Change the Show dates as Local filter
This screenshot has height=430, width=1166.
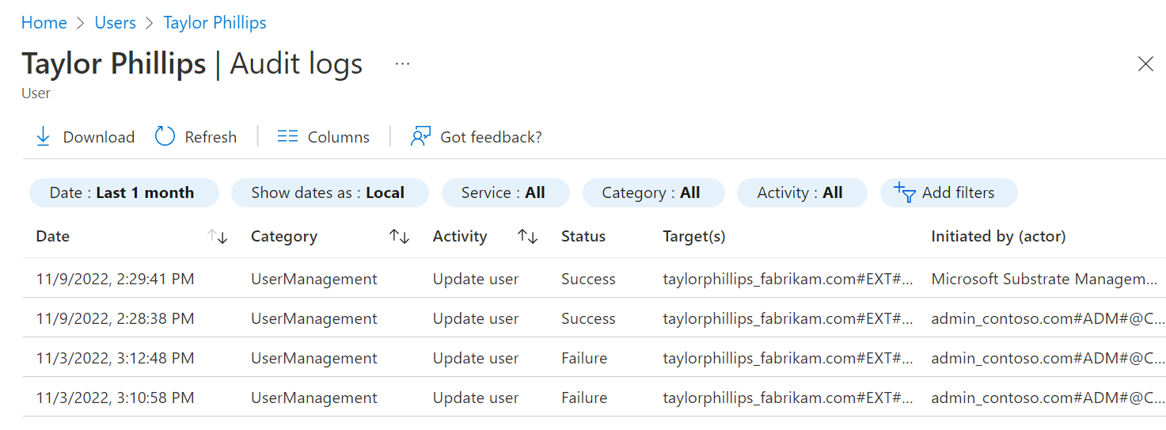(329, 192)
